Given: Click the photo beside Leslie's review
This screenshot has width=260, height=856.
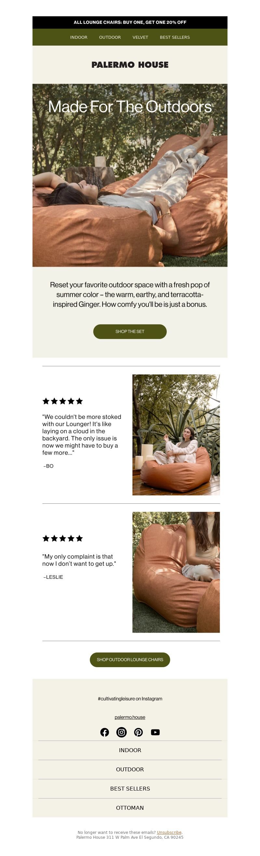Looking at the screenshot, I should [x=176, y=572].
